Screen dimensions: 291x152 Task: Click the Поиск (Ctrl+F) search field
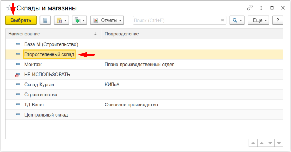(176, 20)
